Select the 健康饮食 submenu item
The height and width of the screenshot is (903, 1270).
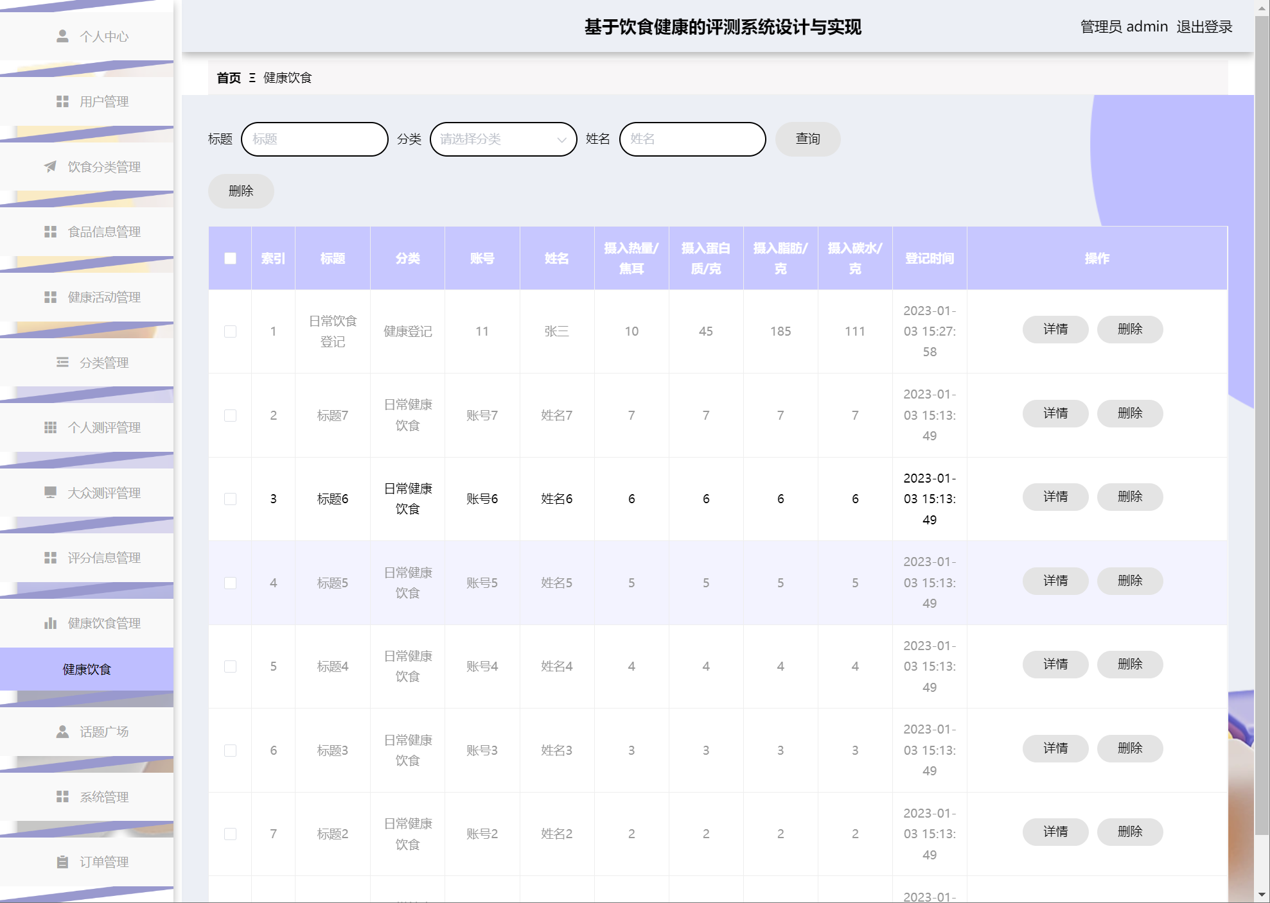(x=87, y=669)
